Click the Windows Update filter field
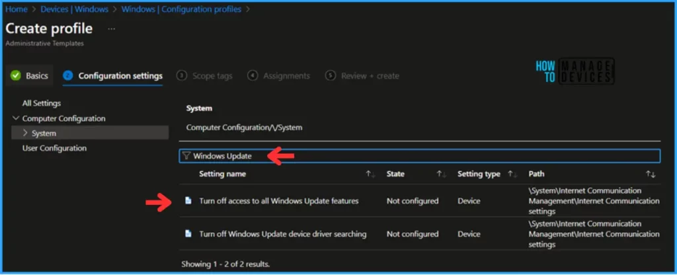 pyautogui.click(x=420, y=156)
